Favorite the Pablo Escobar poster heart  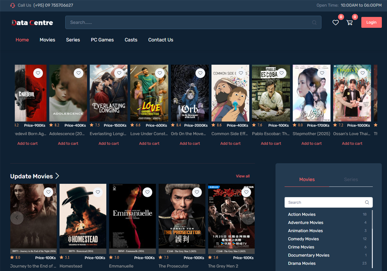pos(281,73)
